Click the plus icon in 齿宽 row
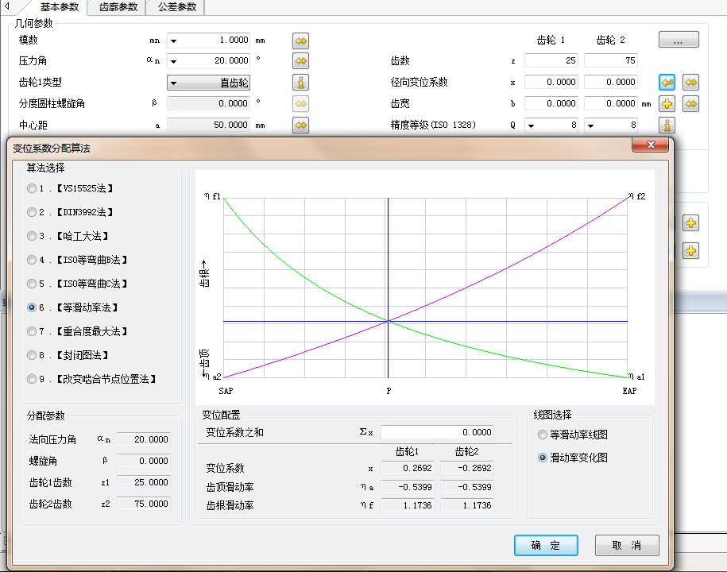 (x=667, y=104)
